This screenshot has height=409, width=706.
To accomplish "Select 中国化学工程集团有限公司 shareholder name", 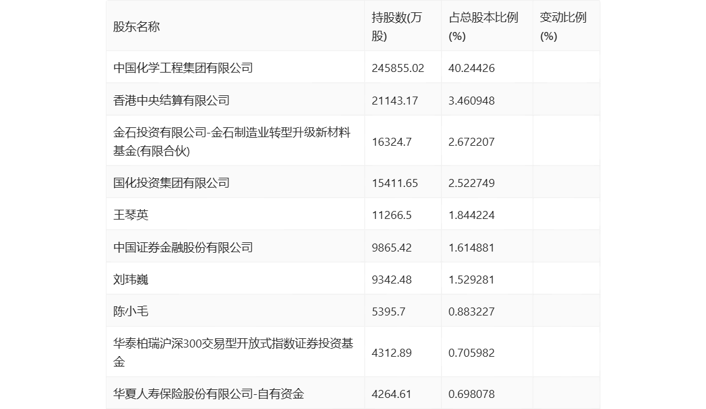I will click(183, 68).
